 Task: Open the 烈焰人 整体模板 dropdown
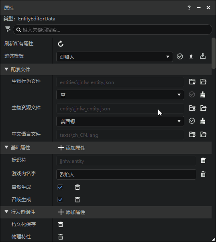[114, 57]
